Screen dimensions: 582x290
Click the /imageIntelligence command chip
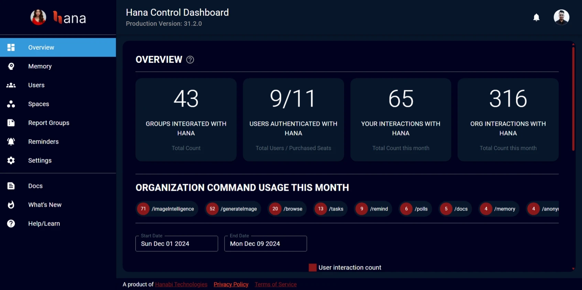click(167, 209)
